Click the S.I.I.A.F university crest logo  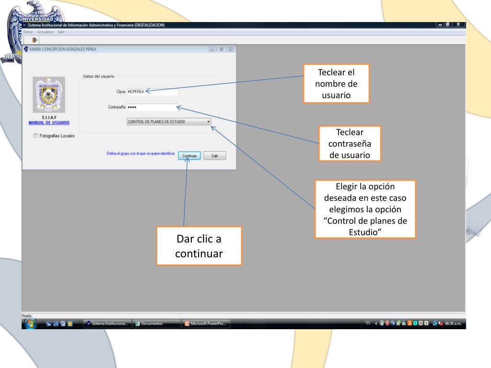click(x=48, y=94)
